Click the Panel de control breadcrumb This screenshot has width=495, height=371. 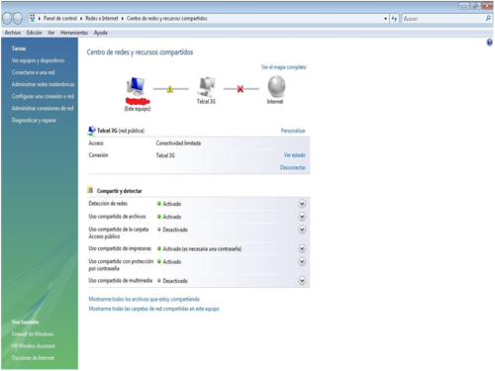[60, 19]
